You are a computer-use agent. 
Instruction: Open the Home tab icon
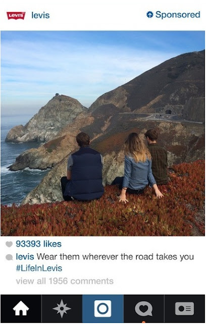click(21, 308)
